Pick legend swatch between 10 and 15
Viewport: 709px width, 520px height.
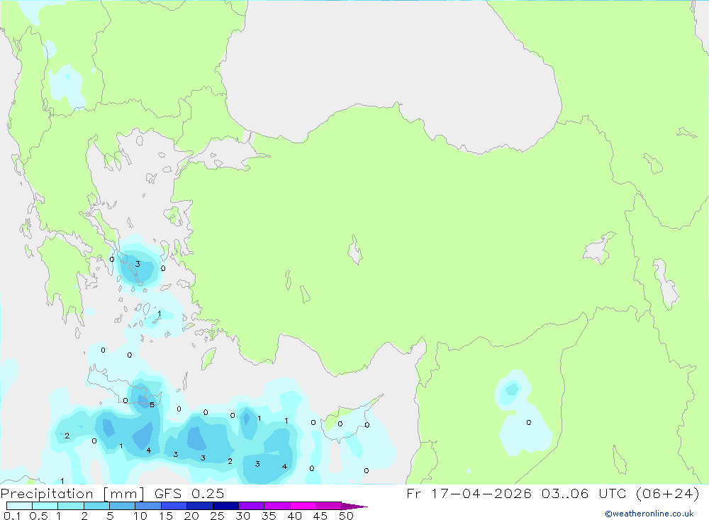[148, 506]
